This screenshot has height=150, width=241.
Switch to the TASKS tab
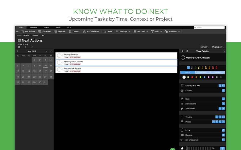point(21,28)
